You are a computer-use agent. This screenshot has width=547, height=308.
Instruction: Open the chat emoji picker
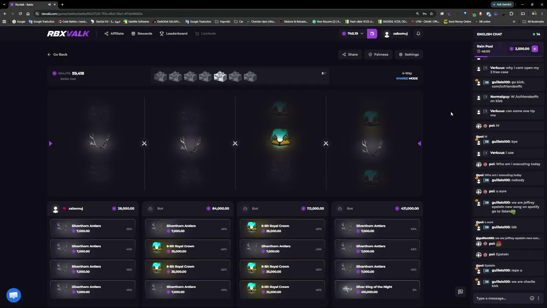point(532,298)
